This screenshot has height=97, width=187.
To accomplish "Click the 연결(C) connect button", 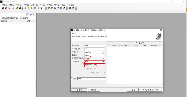I will [79, 90].
